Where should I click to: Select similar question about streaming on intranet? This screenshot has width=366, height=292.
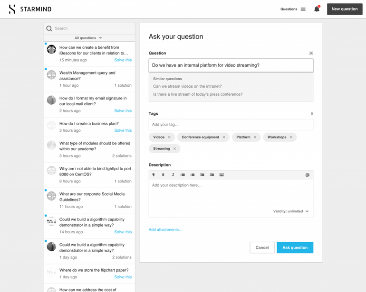point(187,86)
